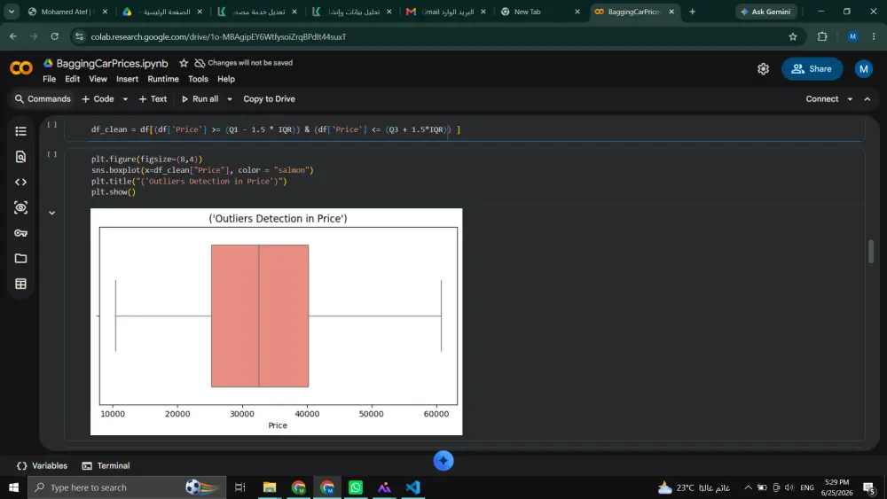The width and height of the screenshot is (887, 499).
Task: Click the 'Changes will not be saved' notice
Action: click(x=243, y=63)
